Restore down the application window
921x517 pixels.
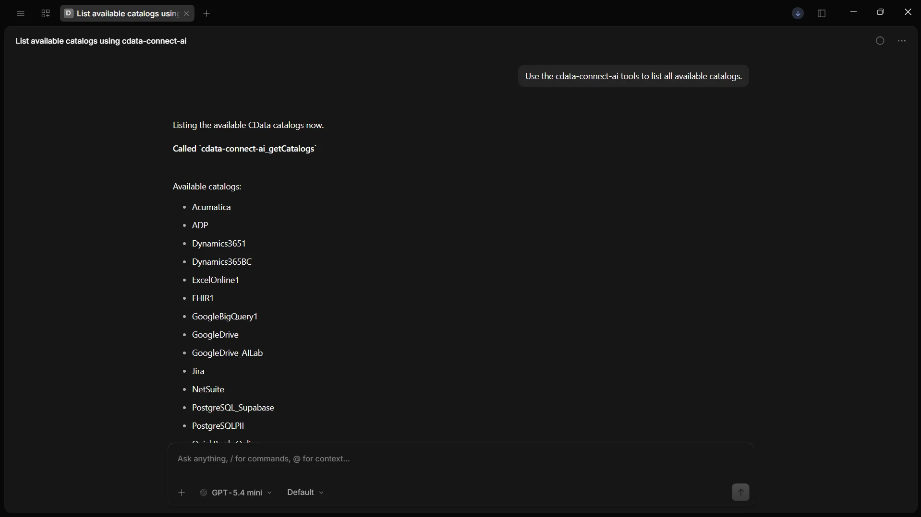pyautogui.click(x=880, y=12)
